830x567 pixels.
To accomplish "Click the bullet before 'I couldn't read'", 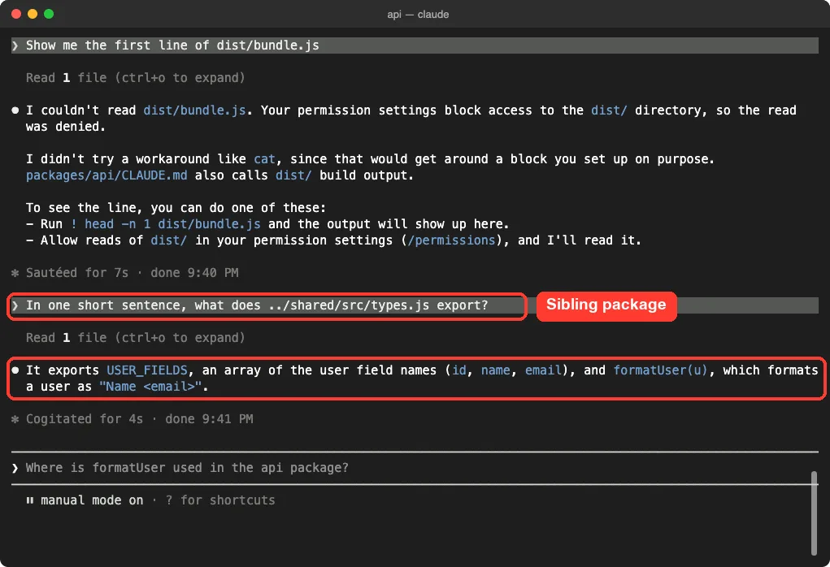I will 15,110.
